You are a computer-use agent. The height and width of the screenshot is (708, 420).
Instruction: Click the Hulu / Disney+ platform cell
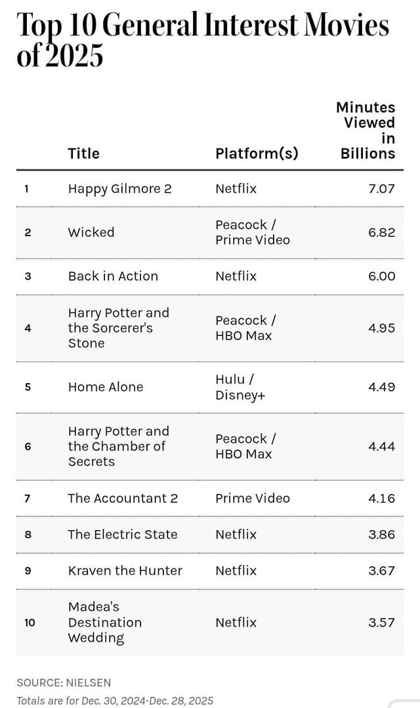[x=240, y=387]
